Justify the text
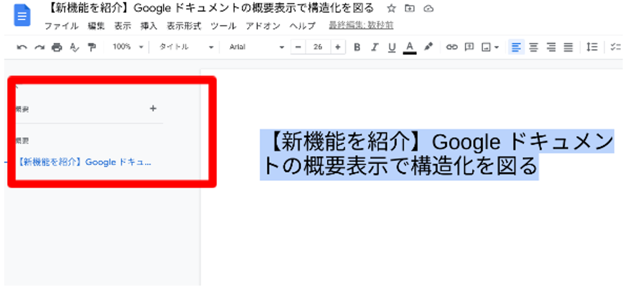 pos(568,47)
